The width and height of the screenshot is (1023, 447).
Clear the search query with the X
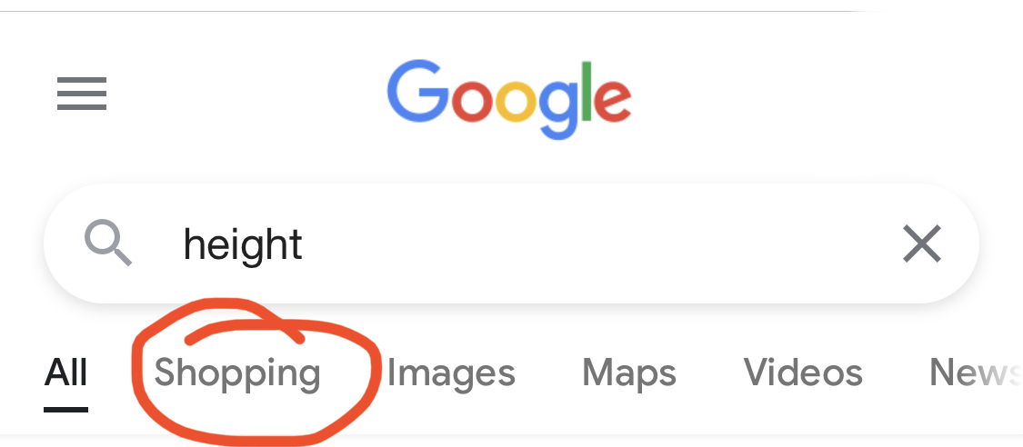click(921, 244)
